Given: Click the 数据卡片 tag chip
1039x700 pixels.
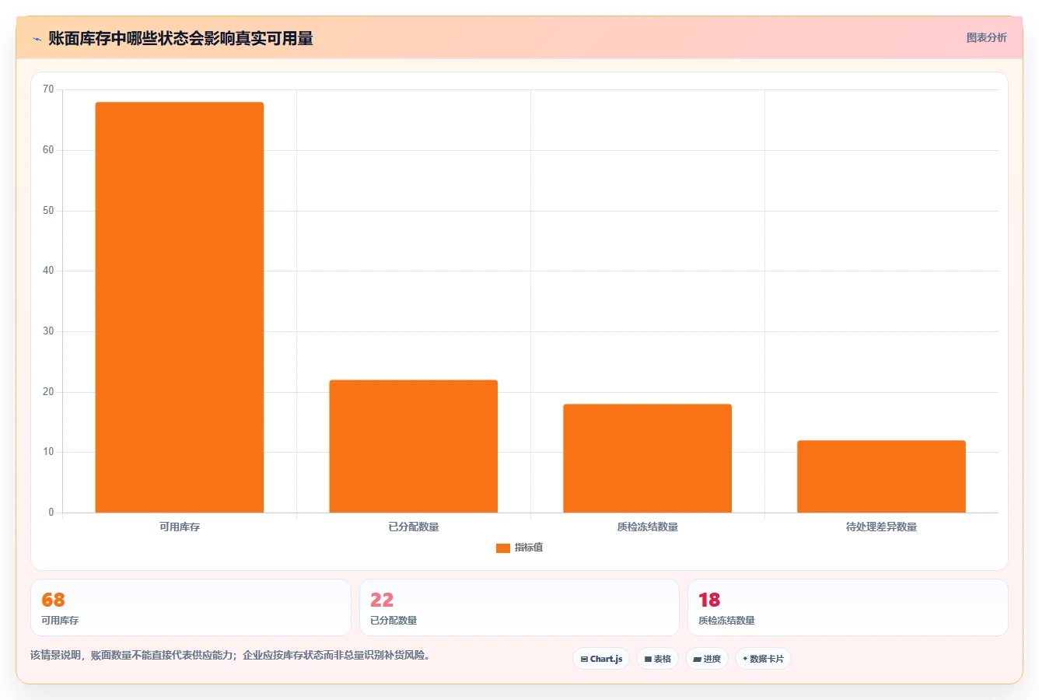Looking at the screenshot, I should tap(763, 659).
